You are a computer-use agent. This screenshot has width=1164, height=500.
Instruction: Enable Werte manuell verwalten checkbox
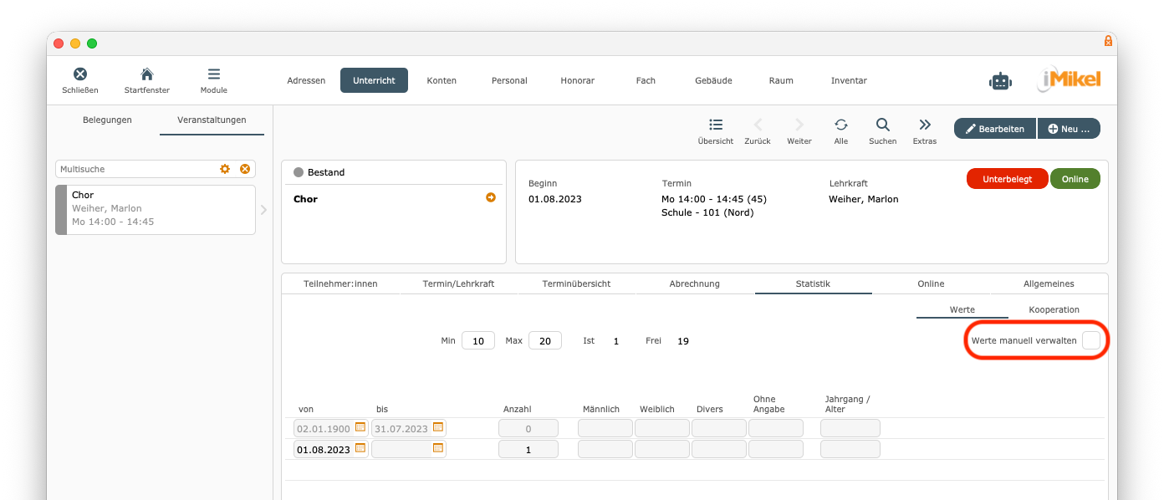1091,341
